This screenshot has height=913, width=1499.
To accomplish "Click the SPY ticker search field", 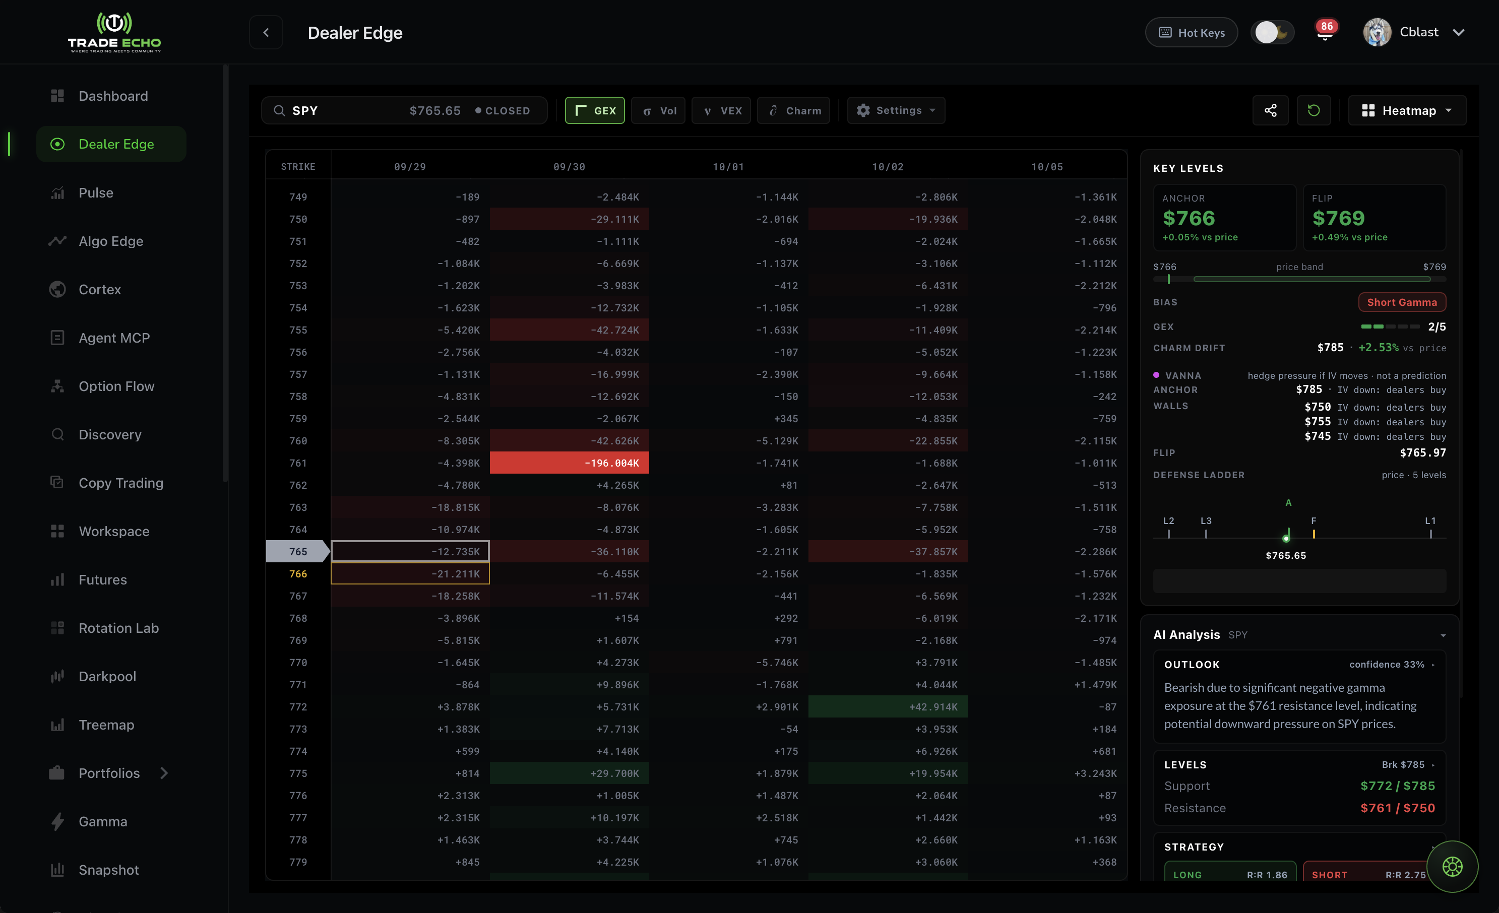I will tap(405, 111).
